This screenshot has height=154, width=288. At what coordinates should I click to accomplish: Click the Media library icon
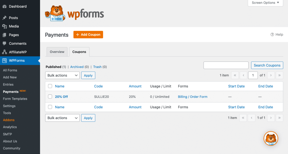coord(5,26)
